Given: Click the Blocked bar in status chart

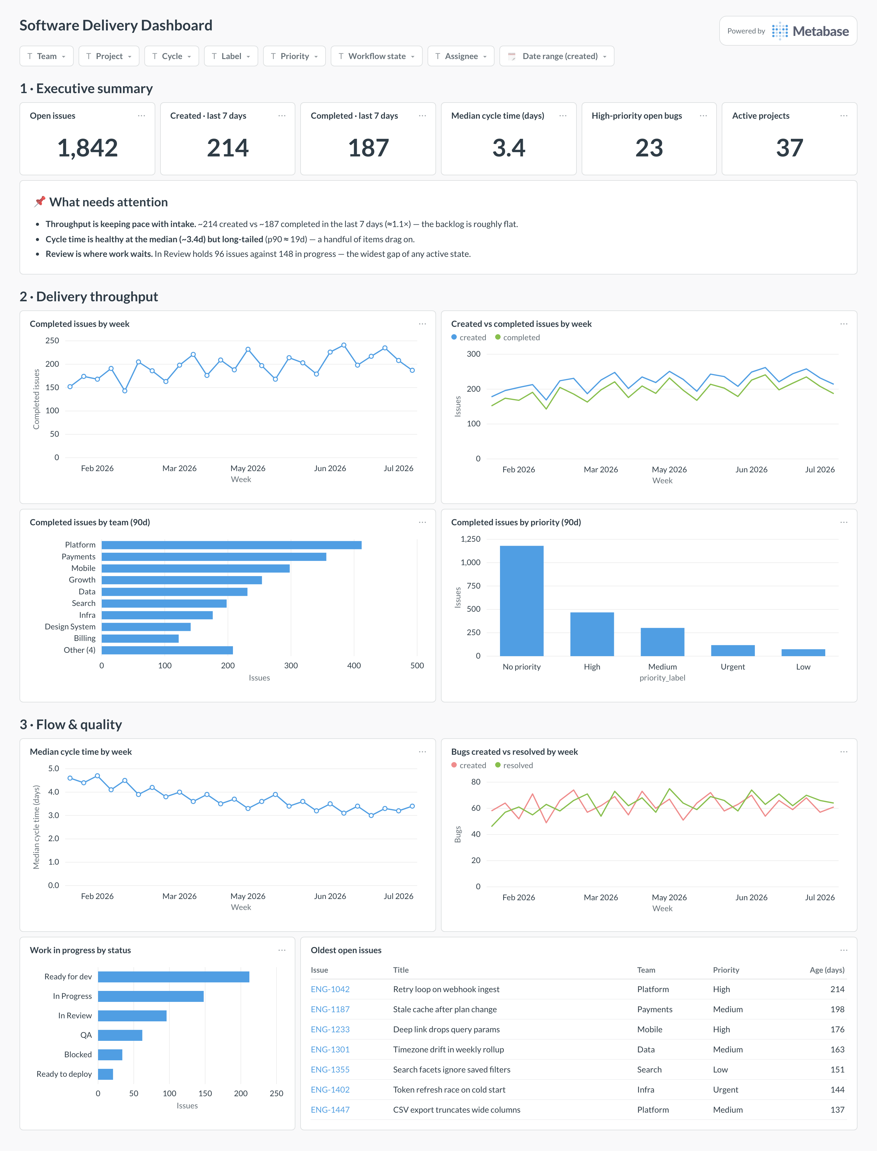Looking at the screenshot, I should [110, 1055].
